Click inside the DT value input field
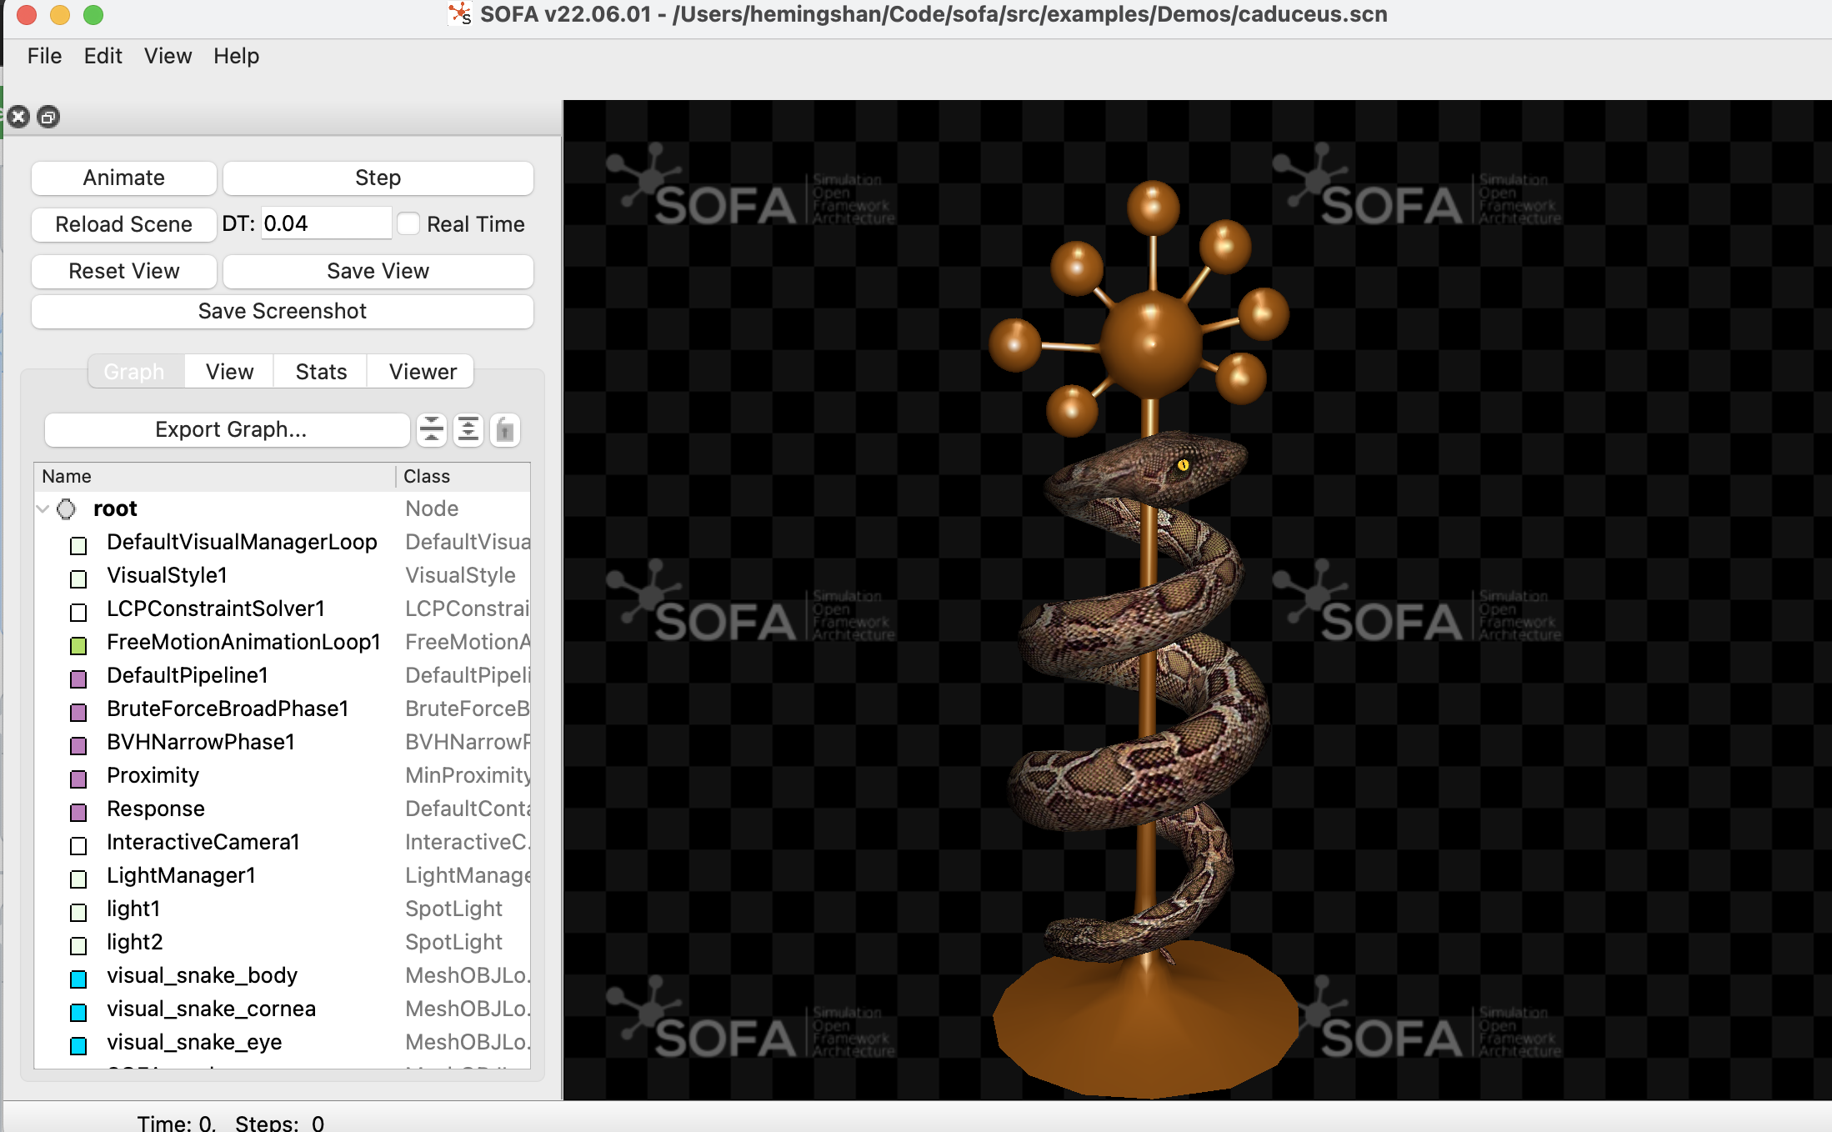This screenshot has height=1132, width=1832. point(325,223)
